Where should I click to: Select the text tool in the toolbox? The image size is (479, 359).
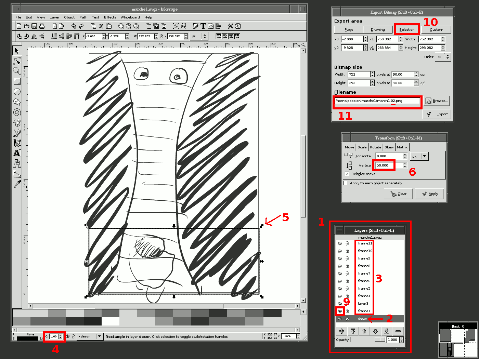(x=16, y=153)
